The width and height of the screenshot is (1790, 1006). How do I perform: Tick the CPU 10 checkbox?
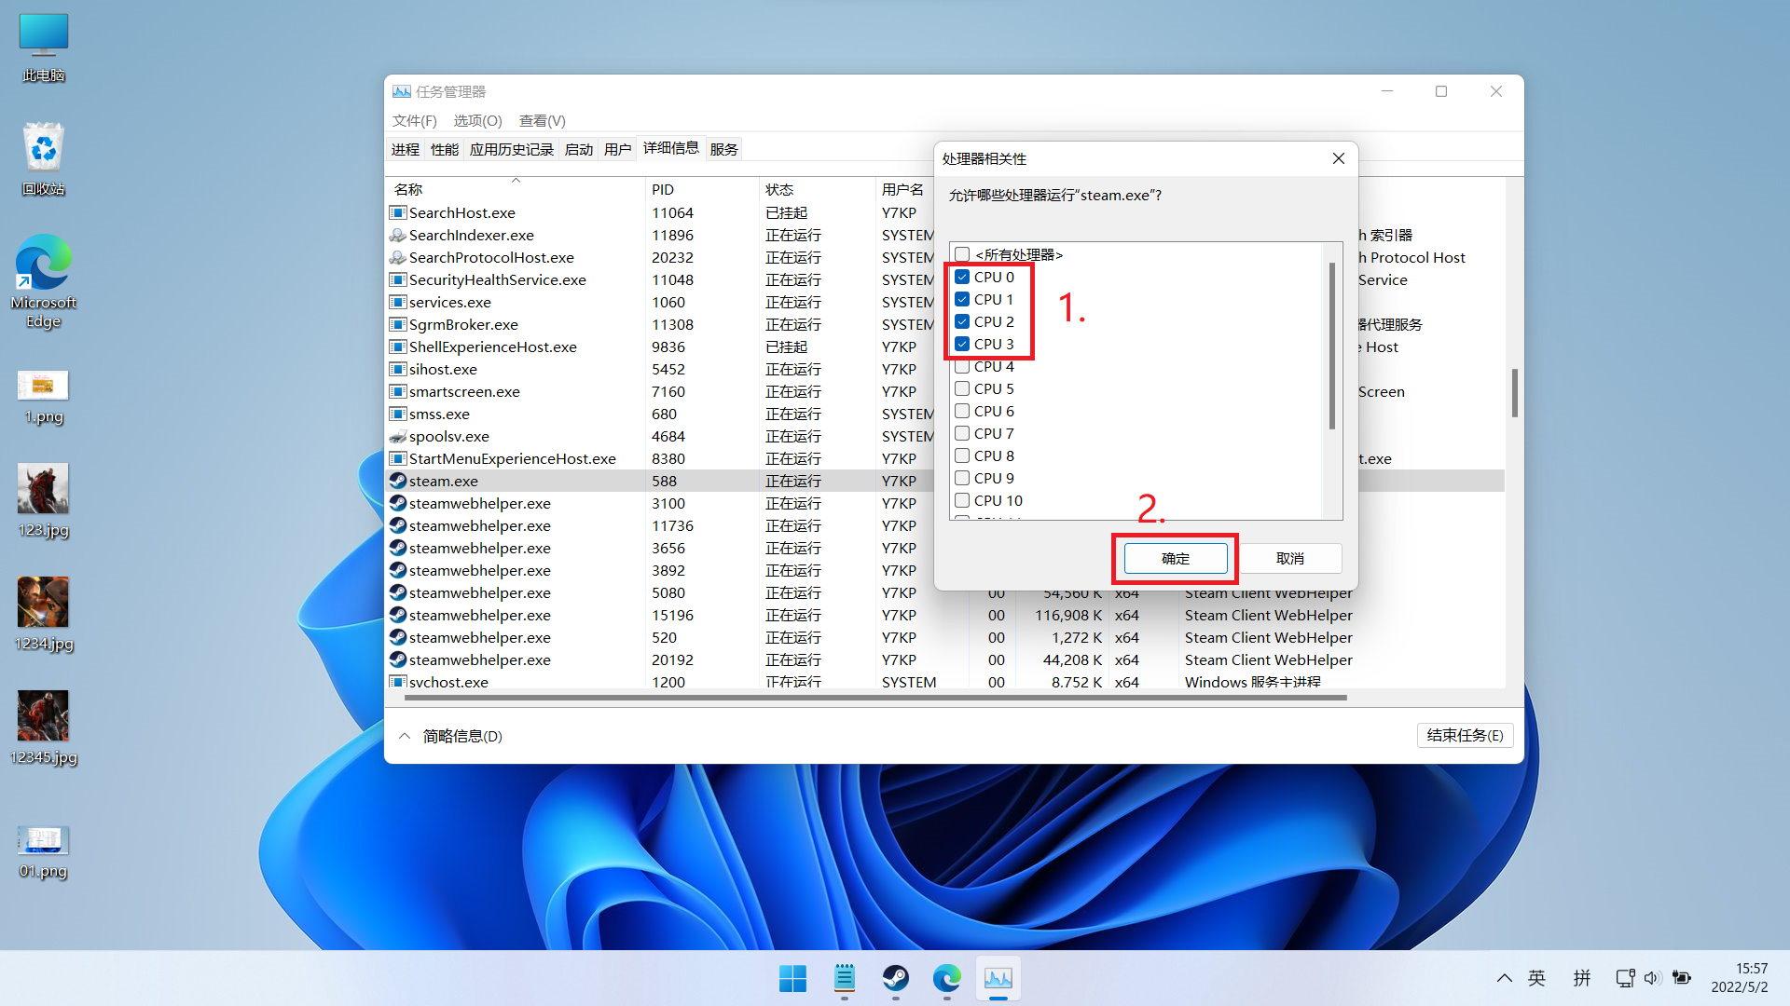pos(962,500)
